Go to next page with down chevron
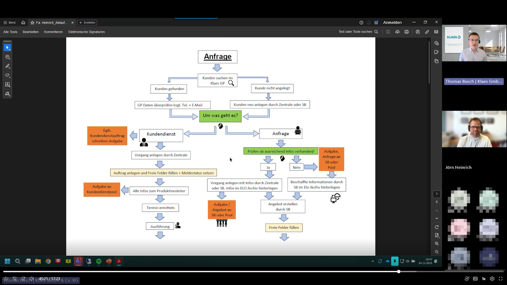Viewport: 507px width, 285px height. 437,218
